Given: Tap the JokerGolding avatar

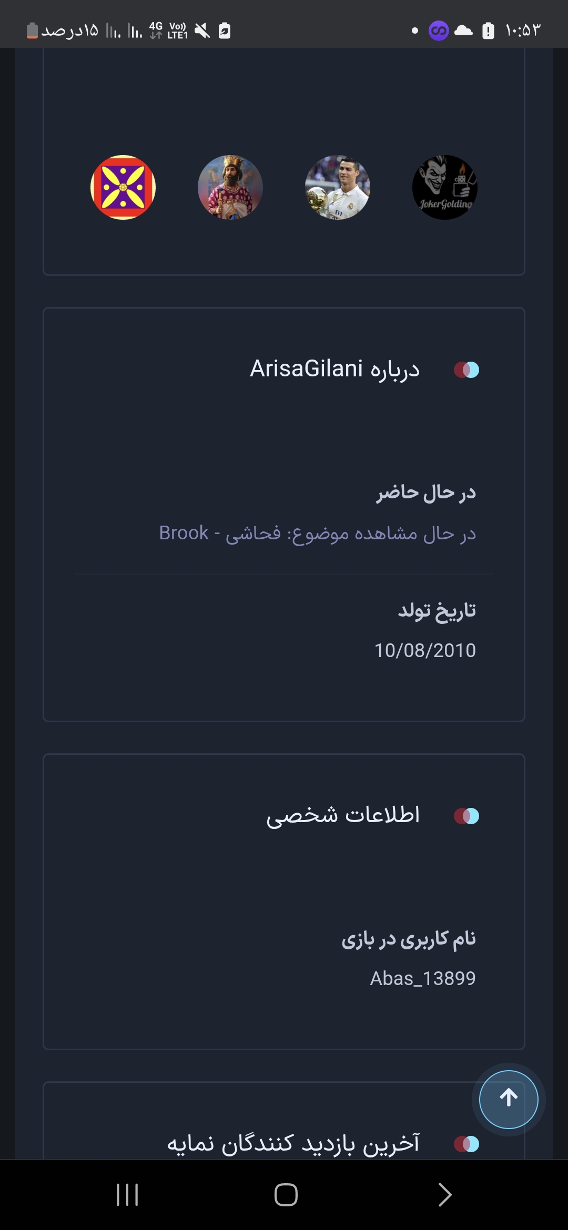Looking at the screenshot, I should tap(444, 188).
